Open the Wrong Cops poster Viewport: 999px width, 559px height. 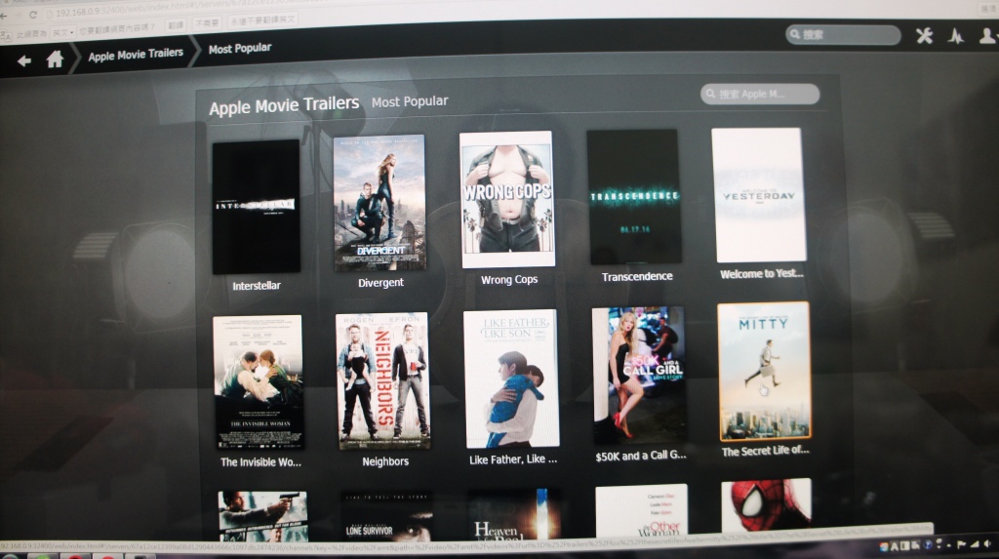coord(507,199)
